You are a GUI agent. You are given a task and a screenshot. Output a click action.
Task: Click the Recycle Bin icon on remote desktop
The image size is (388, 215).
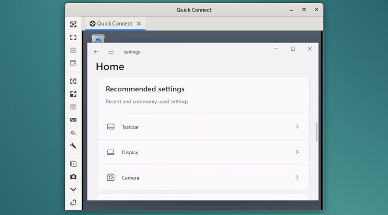pyautogui.click(x=98, y=39)
